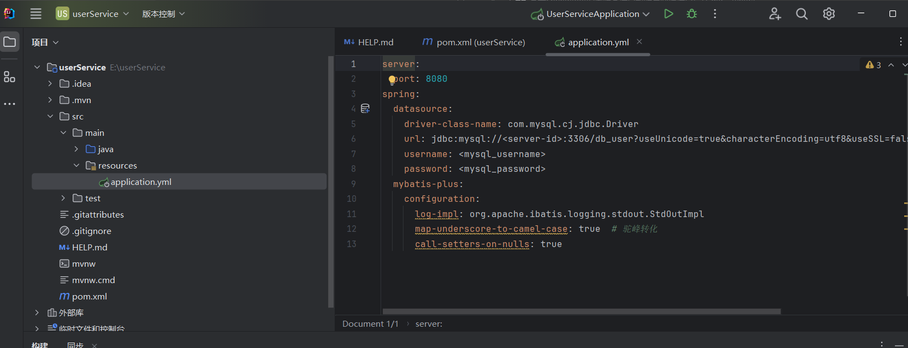Collapse the userService root folder
The width and height of the screenshot is (908, 348).
[37, 67]
